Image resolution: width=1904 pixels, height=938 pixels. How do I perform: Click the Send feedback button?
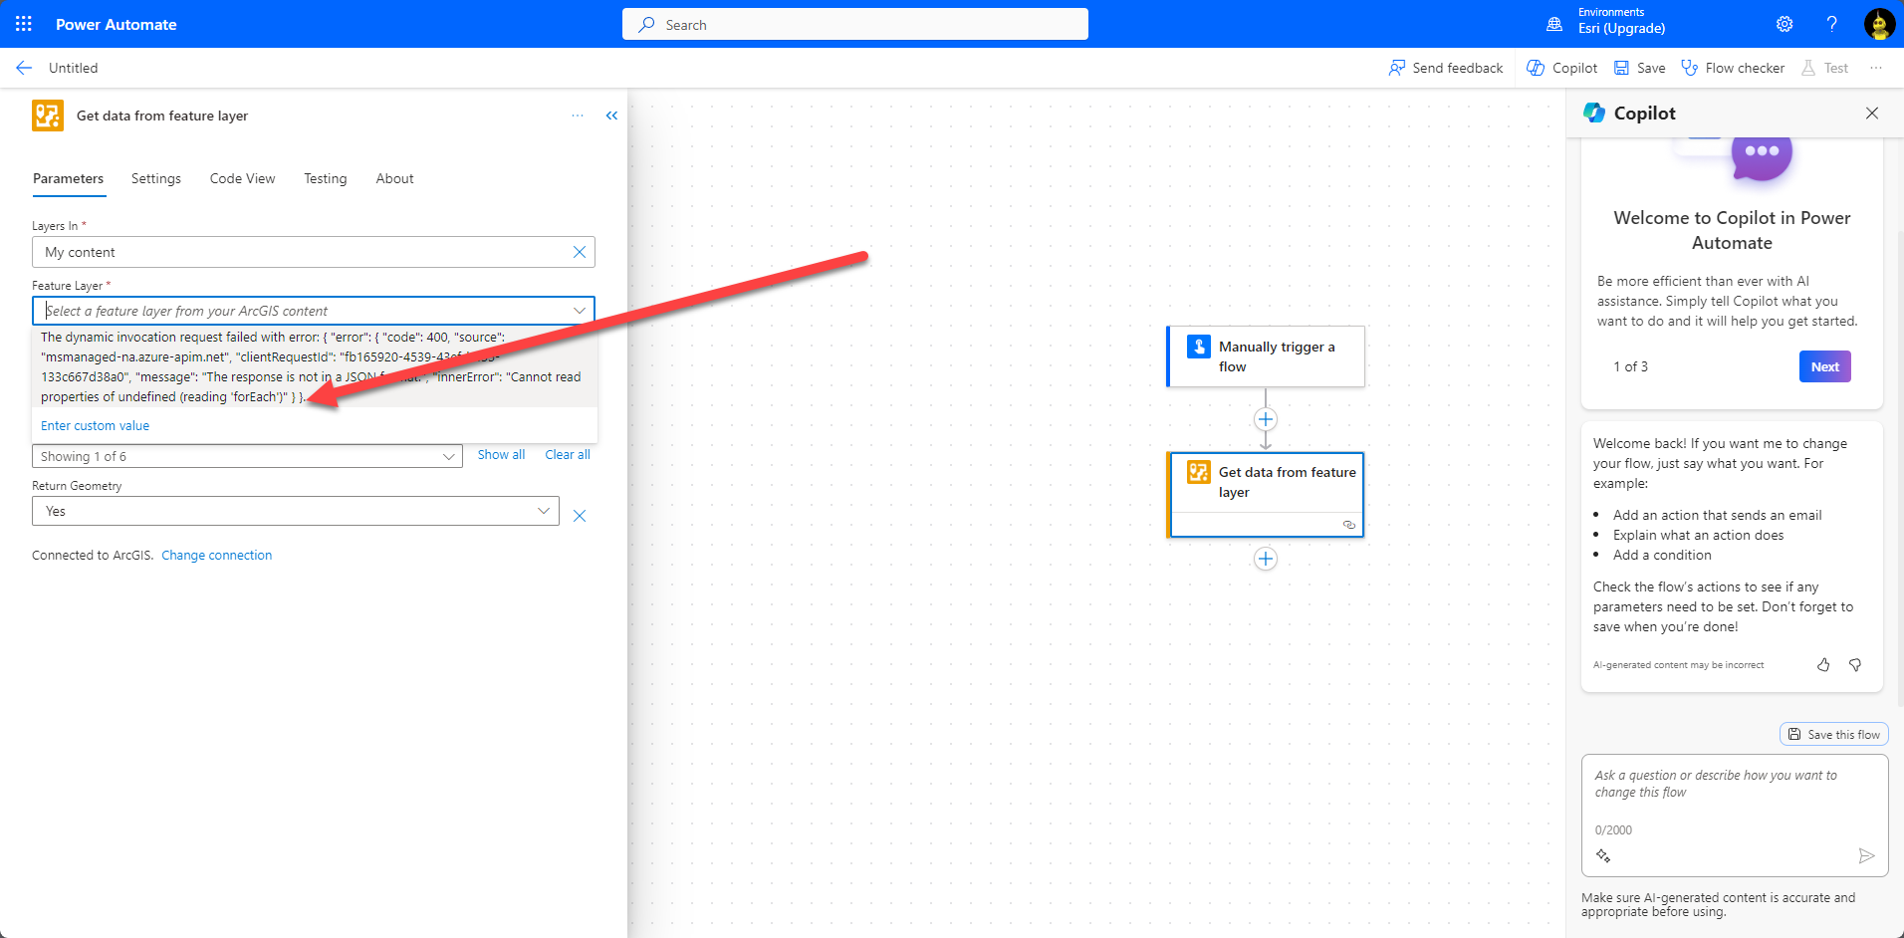pos(1446,68)
